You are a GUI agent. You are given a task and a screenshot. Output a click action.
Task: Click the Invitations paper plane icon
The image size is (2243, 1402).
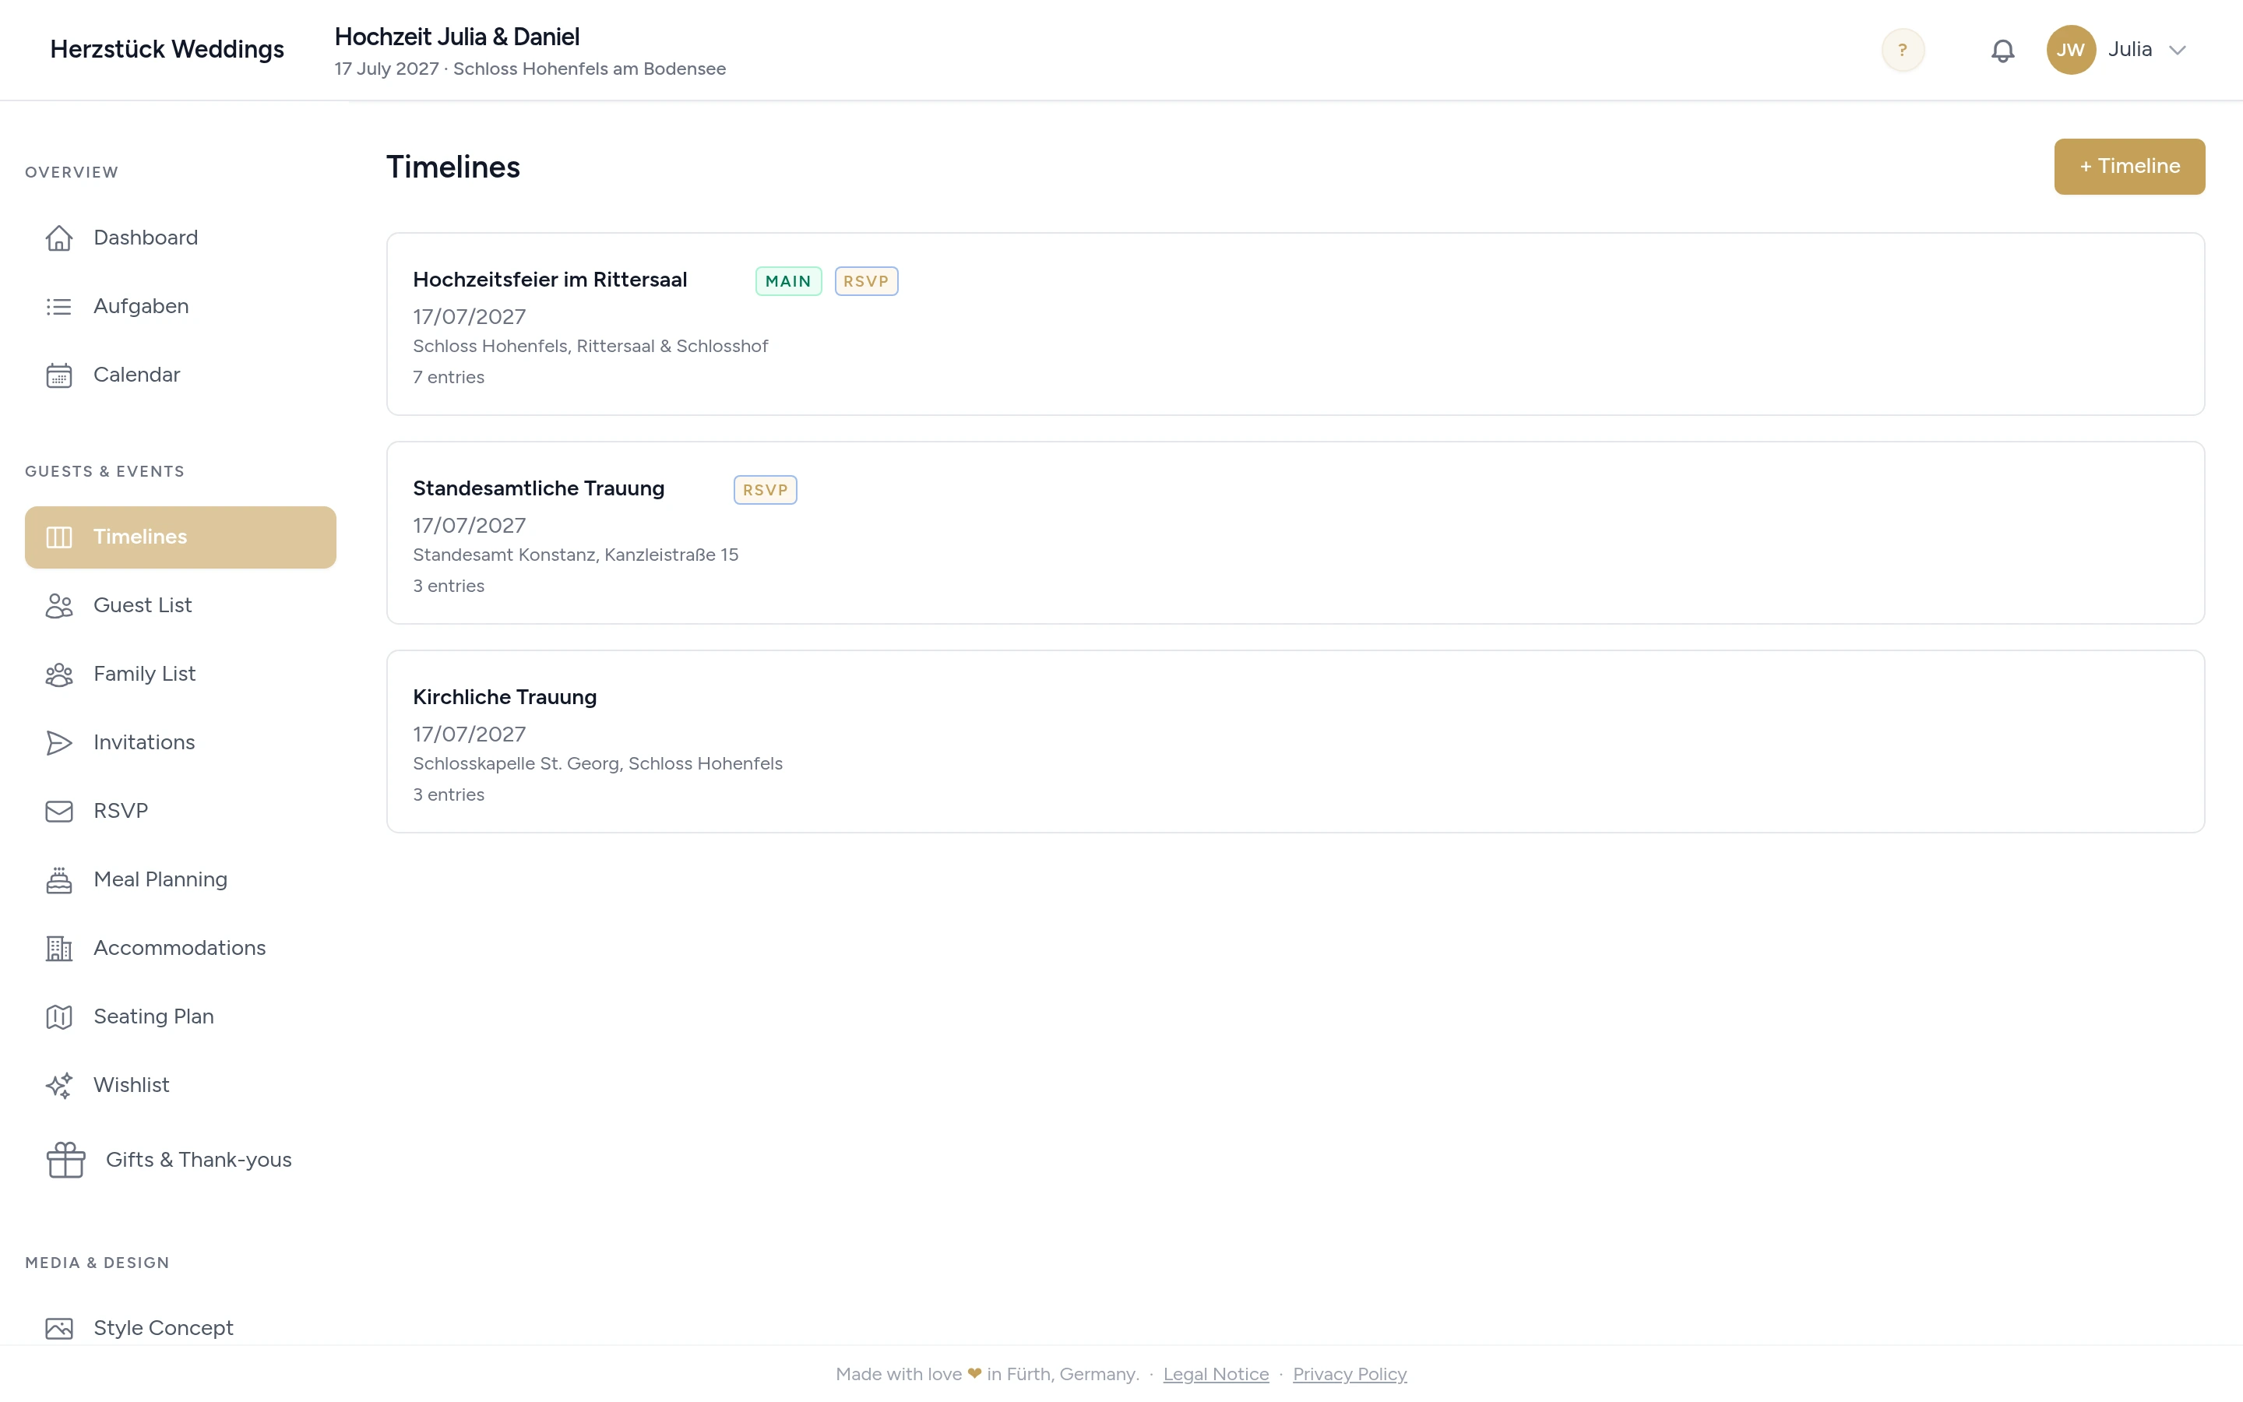coord(59,743)
